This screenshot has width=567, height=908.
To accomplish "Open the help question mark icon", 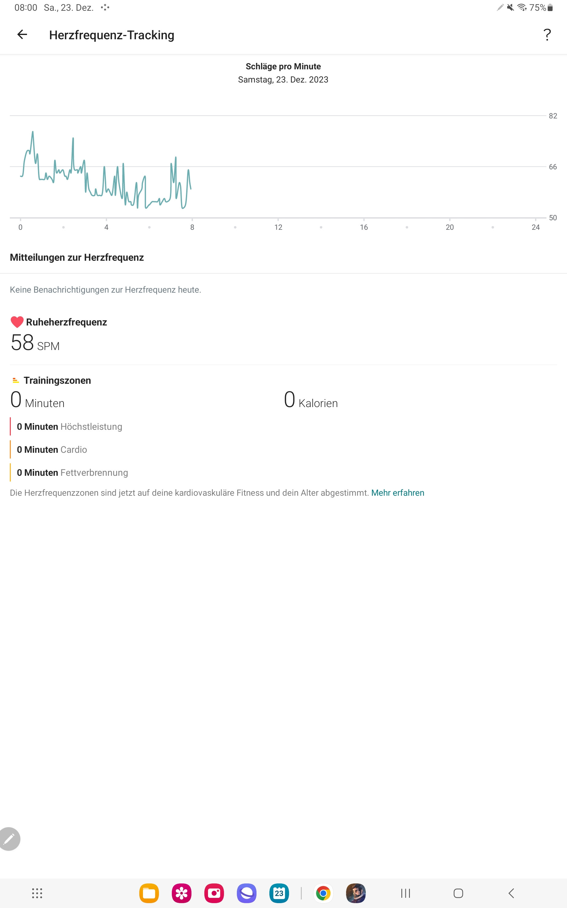I will tap(547, 35).
